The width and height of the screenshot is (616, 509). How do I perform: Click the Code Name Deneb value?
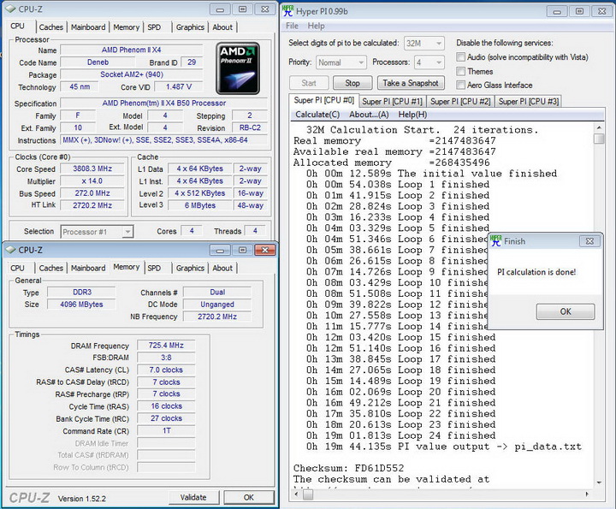[98, 62]
